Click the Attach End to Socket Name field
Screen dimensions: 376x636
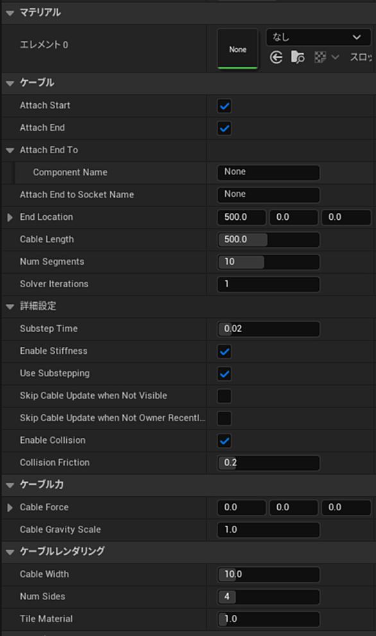(x=268, y=195)
